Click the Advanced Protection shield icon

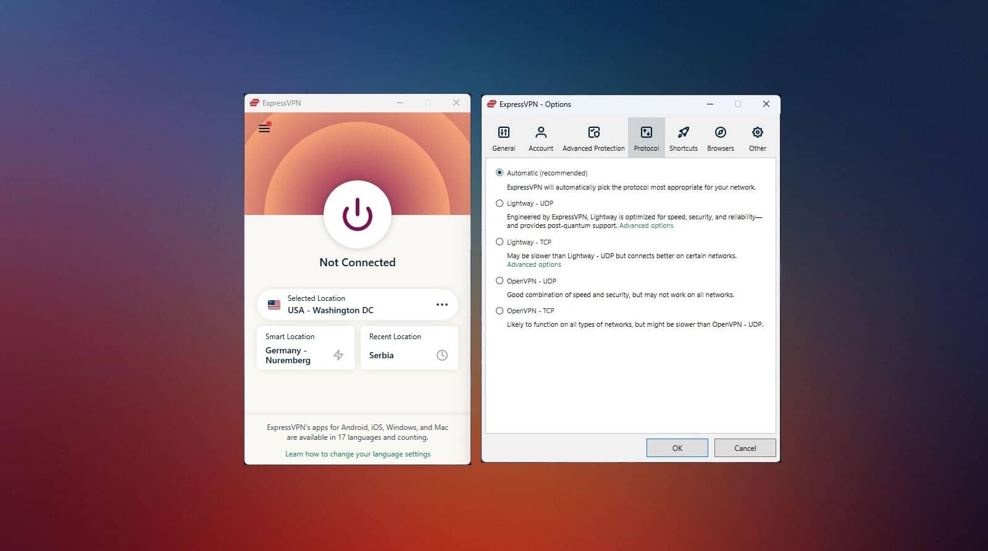coord(594,132)
